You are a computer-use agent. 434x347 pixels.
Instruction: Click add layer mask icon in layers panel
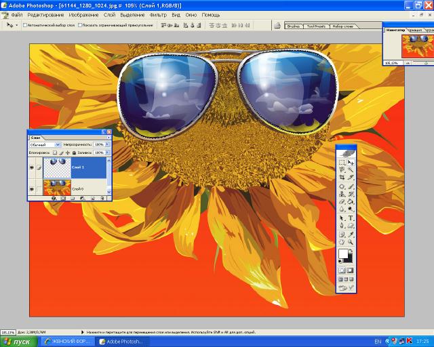pyautogui.click(x=63, y=198)
